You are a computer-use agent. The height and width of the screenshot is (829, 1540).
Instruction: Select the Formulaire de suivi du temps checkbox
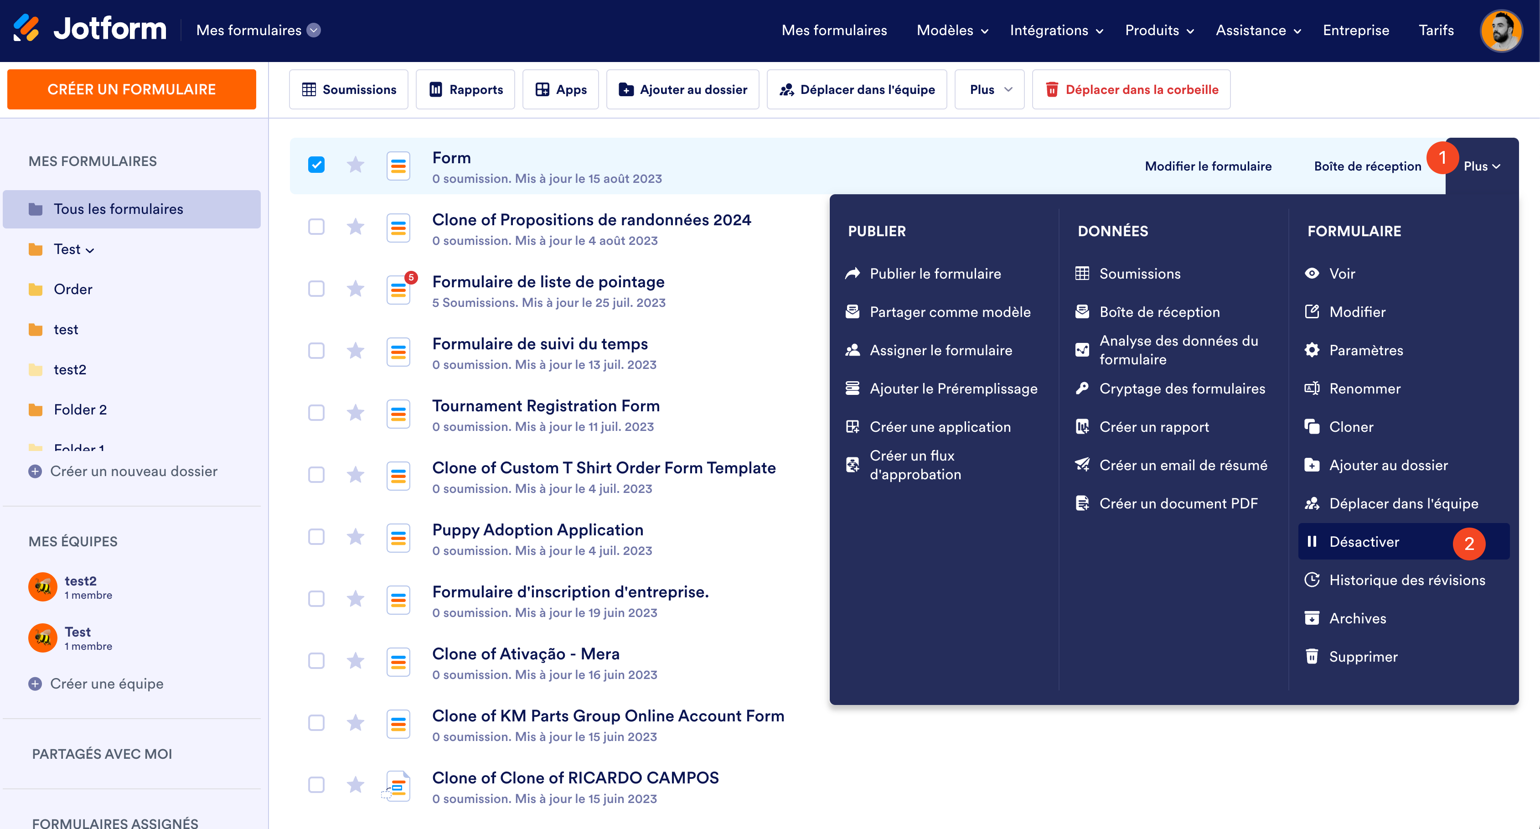coord(316,351)
